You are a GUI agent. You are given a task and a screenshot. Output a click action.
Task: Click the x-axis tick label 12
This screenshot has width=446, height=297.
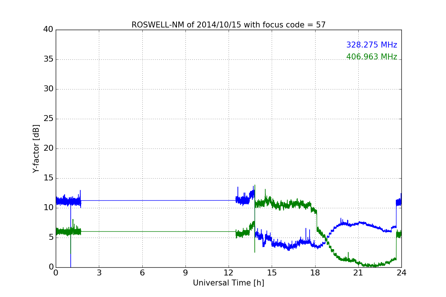coord(229,273)
